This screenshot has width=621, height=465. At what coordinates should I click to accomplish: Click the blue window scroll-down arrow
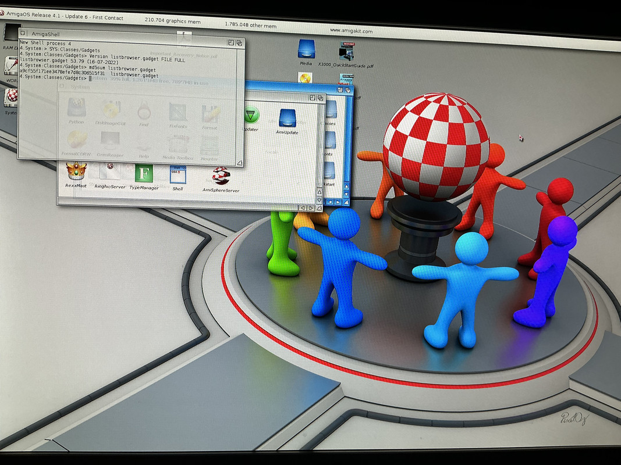pos(346,194)
